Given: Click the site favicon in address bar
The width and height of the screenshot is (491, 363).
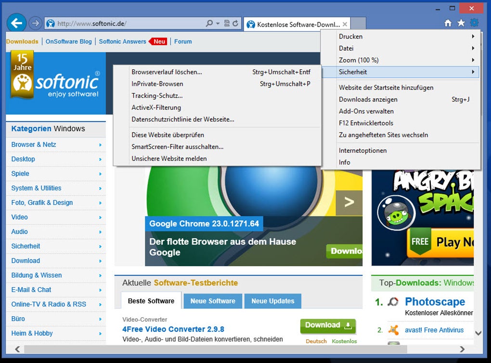Looking at the screenshot, I should [51, 24].
